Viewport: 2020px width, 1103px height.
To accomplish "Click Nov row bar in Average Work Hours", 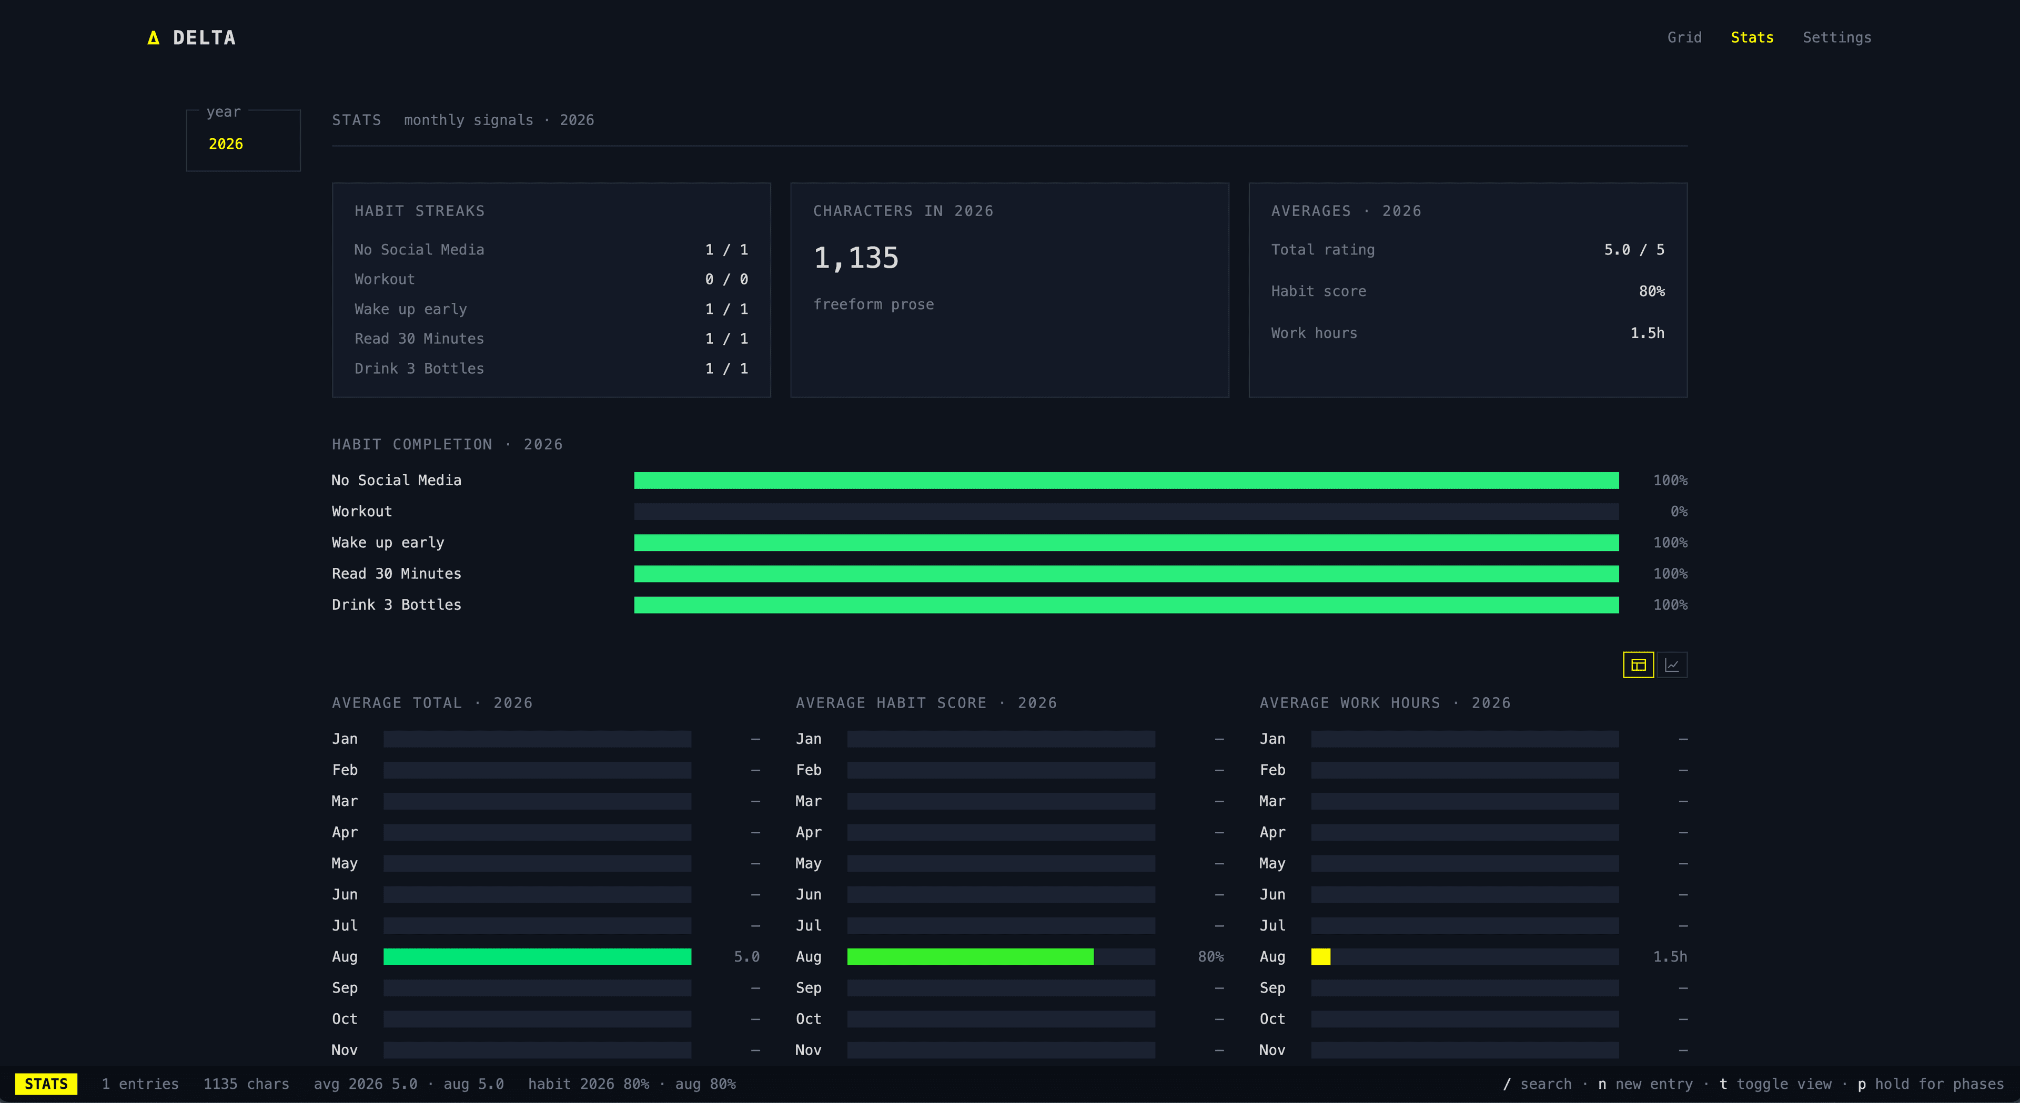I will tap(1465, 1050).
